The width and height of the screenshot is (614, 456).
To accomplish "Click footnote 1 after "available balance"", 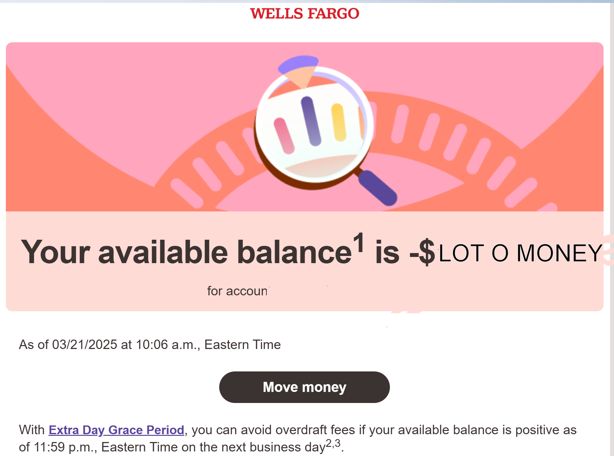I will pyautogui.click(x=359, y=242).
